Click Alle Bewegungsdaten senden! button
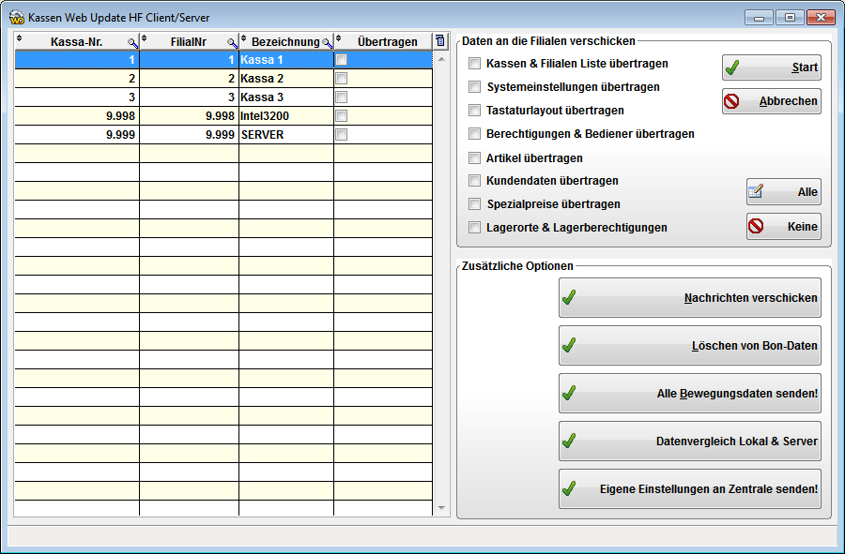This screenshot has height=554, width=845. 690,393
